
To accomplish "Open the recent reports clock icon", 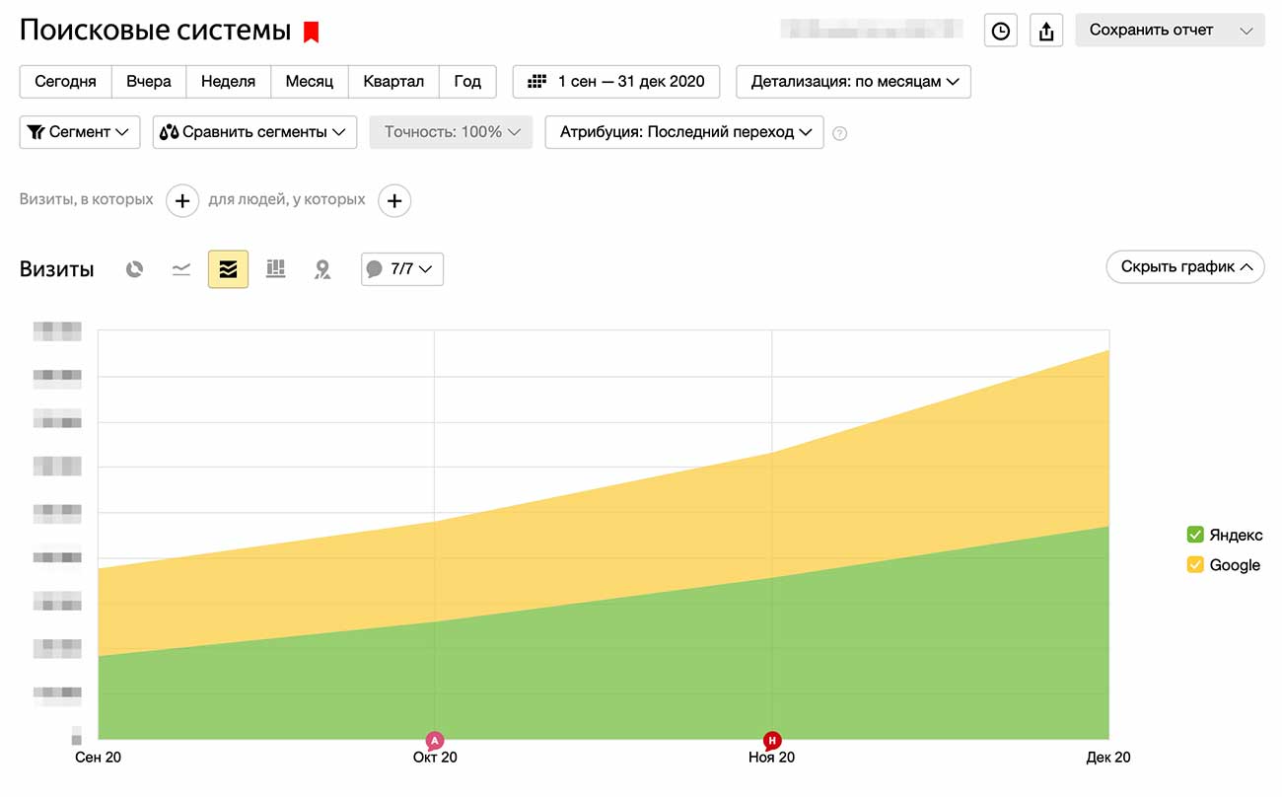I will pos(1000,31).
